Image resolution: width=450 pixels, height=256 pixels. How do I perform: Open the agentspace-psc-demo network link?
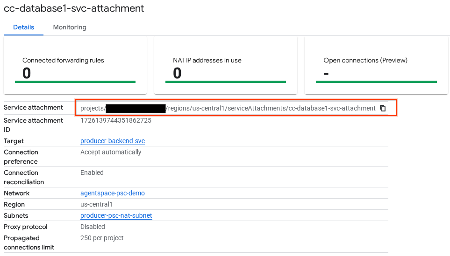112,193
